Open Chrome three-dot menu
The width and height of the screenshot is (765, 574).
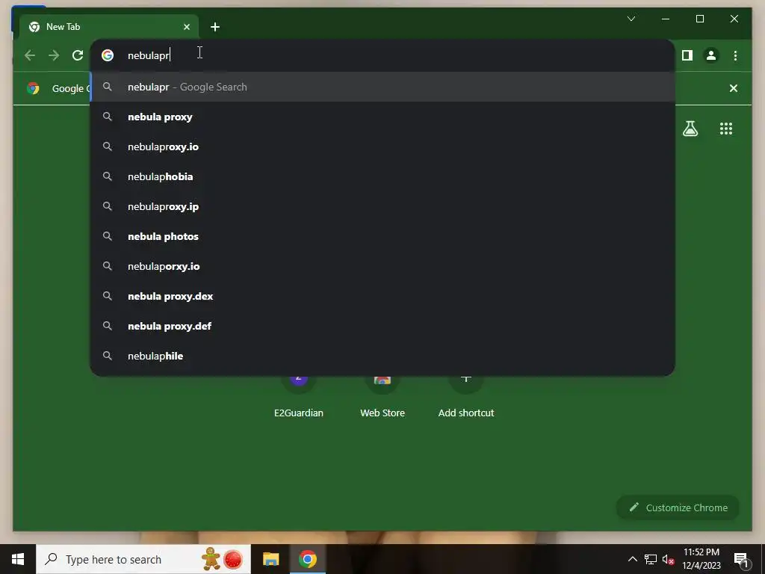[735, 55]
